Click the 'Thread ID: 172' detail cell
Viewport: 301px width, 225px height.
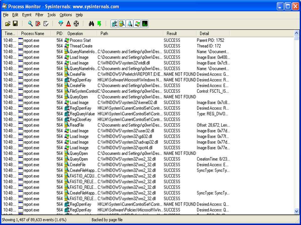[x=209, y=46]
